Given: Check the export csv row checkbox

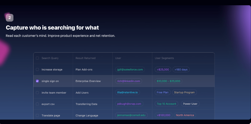Looking at the screenshot, I should [x=37, y=104].
